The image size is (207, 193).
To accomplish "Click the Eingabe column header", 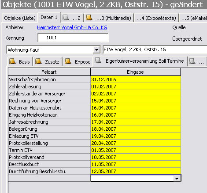I will point(136,72).
